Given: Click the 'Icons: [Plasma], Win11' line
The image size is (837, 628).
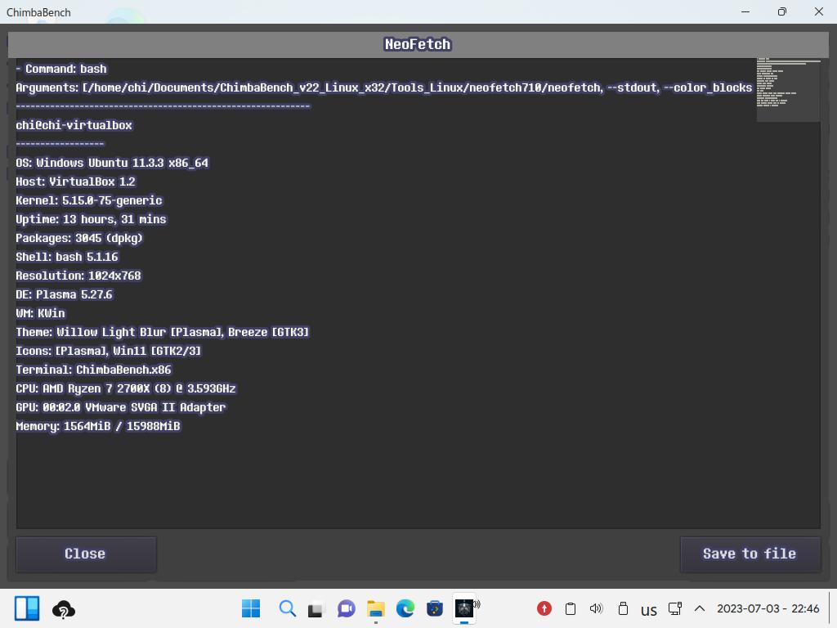Looking at the screenshot, I should pos(109,351).
